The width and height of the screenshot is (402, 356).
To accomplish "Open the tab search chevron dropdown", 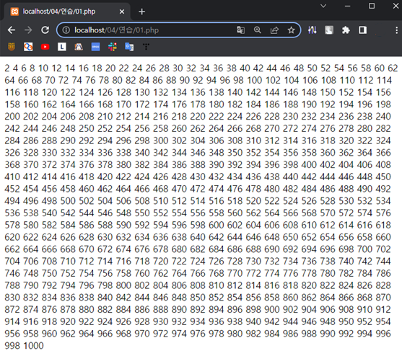I will pos(323,6).
